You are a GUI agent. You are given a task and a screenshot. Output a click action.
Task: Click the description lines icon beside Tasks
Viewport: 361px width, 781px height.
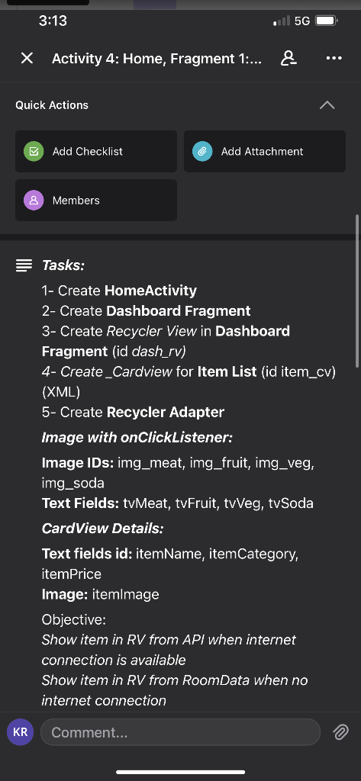(24, 265)
